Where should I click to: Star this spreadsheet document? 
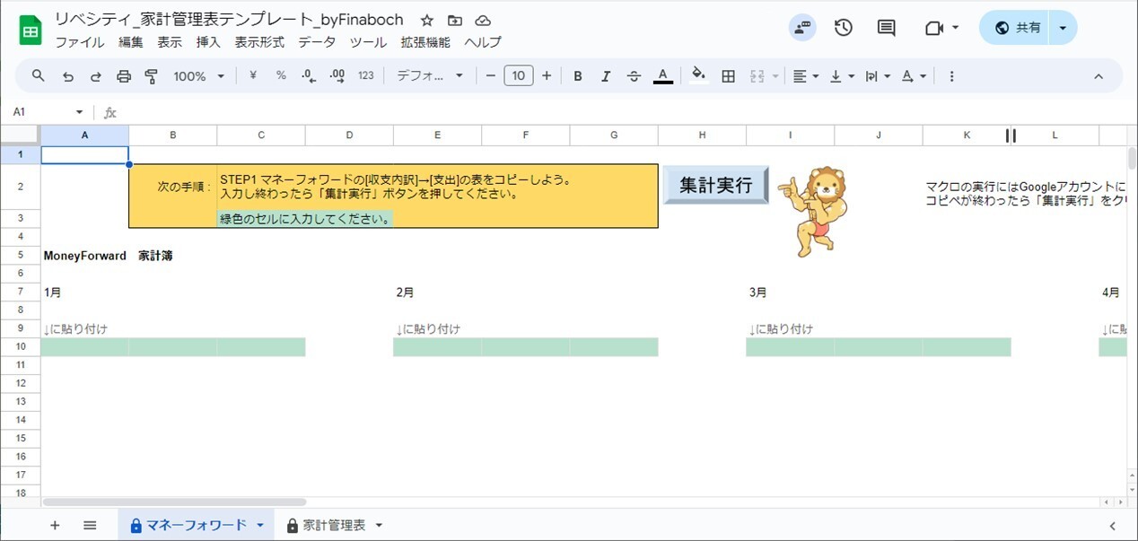coord(427,20)
